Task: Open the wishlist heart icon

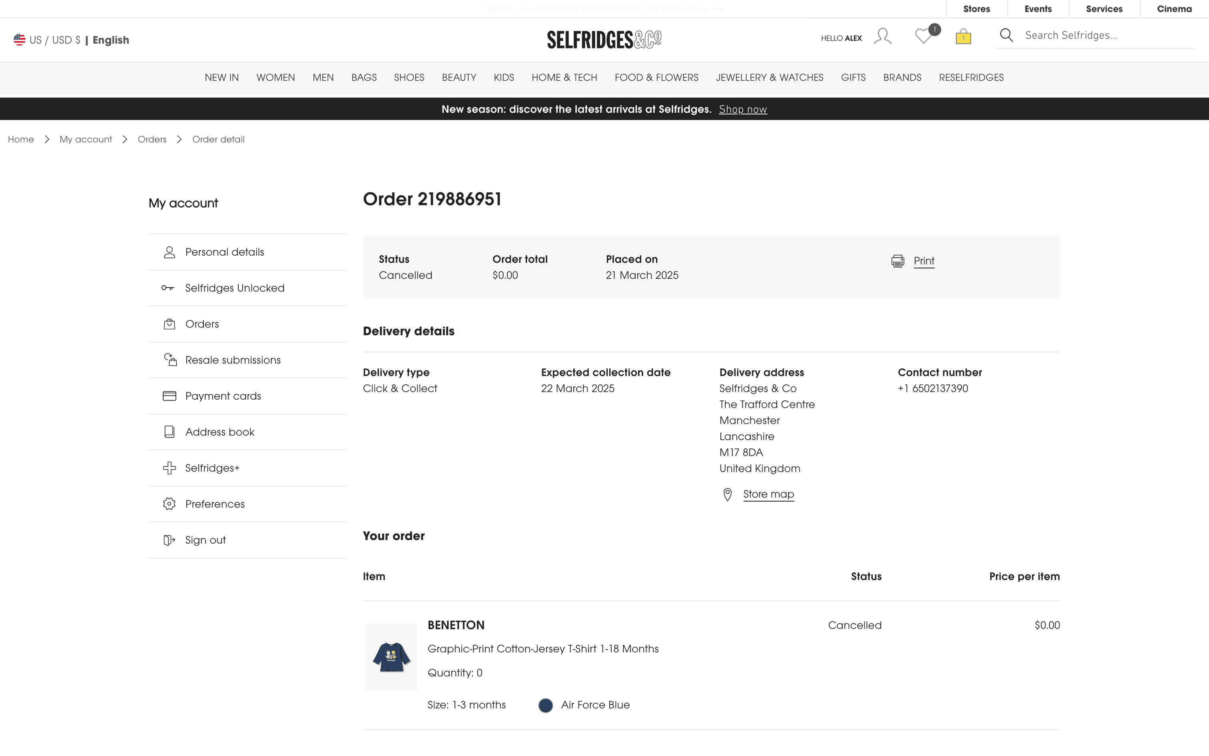Action: click(924, 36)
